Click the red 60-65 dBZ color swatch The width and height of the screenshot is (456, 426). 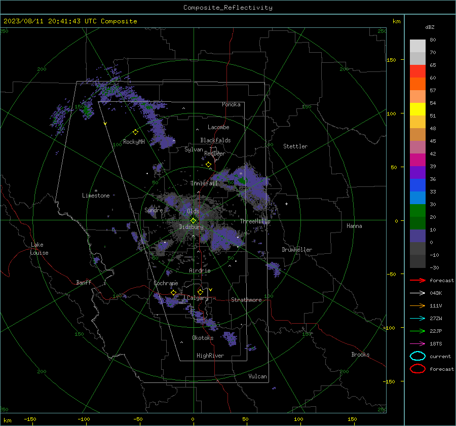(x=417, y=71)
